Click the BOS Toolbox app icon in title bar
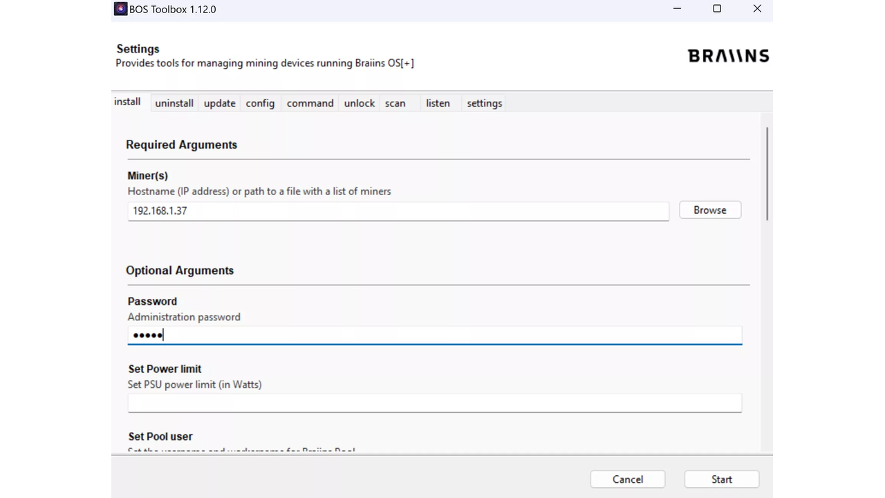Screen dimensions: 885x498 coord(121,9)
